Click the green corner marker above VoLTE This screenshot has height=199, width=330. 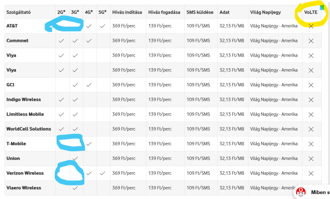322,7
